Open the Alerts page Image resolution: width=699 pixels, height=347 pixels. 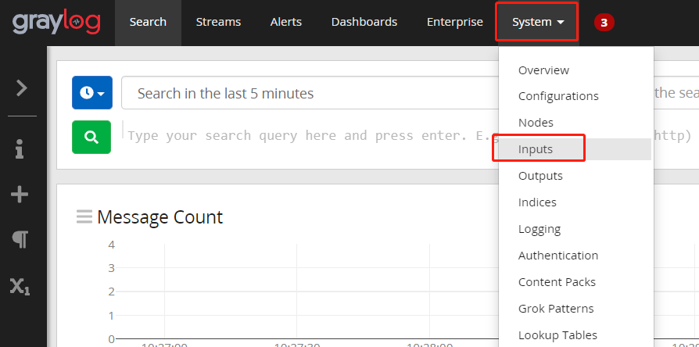click(x=286, y=22)
